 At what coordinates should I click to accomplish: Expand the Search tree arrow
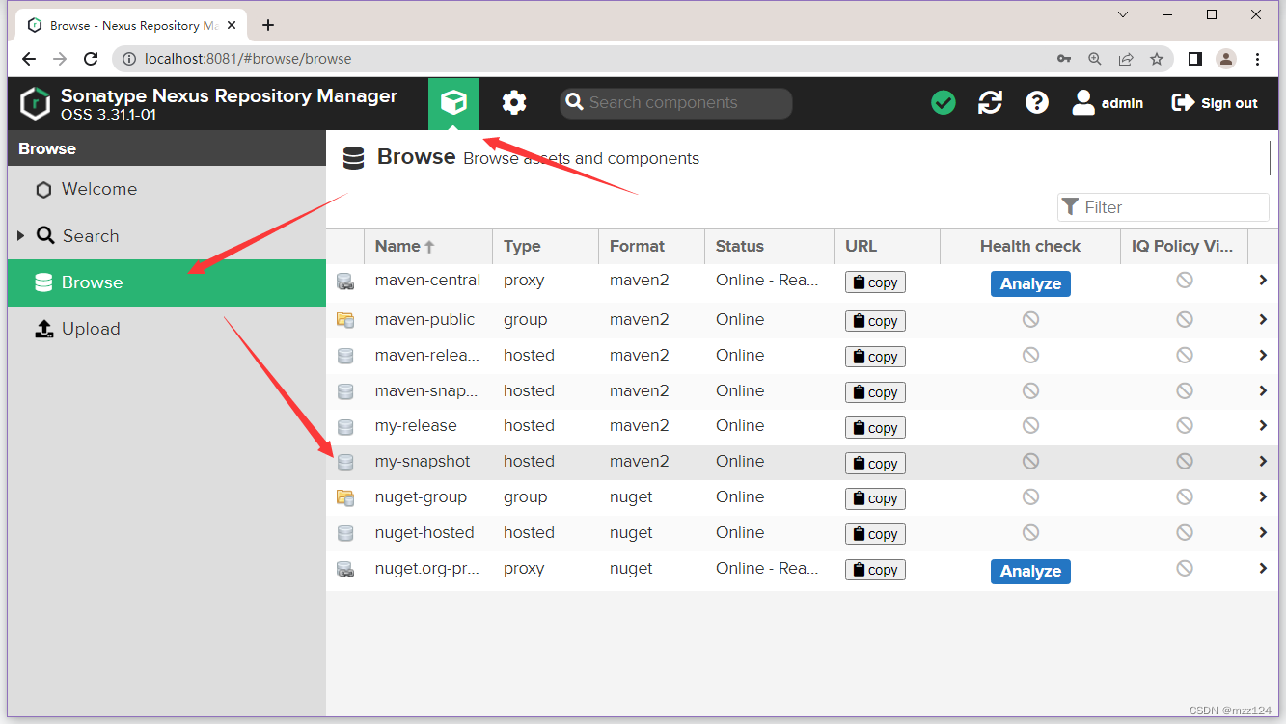21,236
